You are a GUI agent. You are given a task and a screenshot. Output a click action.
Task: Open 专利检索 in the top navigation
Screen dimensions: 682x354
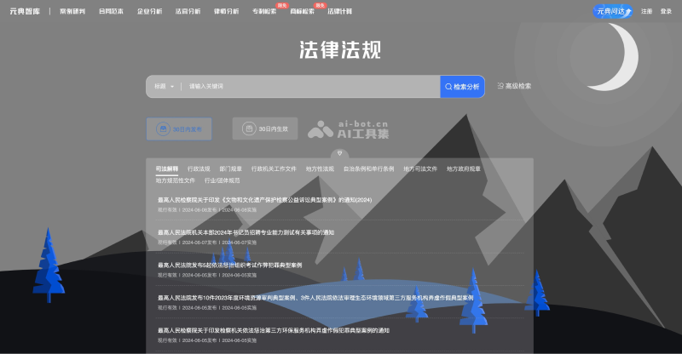click(263, 12)
